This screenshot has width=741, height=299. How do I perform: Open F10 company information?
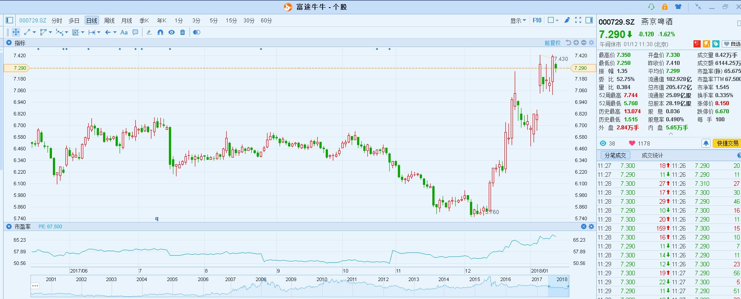[x=537, y=20]
